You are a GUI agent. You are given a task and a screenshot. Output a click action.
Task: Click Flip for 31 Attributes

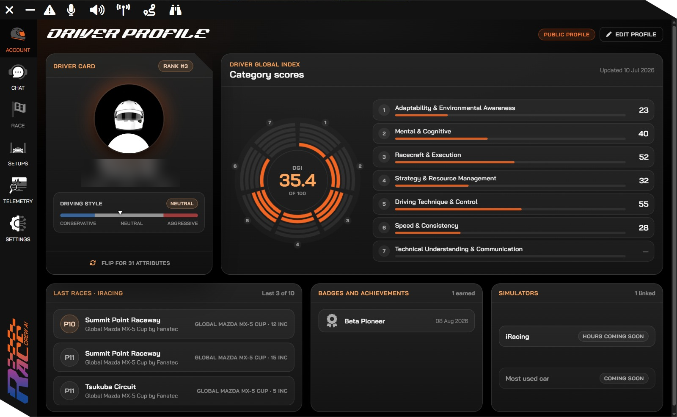point(130,263)
